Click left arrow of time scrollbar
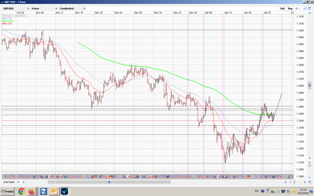The width and height of the screenshot is (314, 196). tap(24, 182)
